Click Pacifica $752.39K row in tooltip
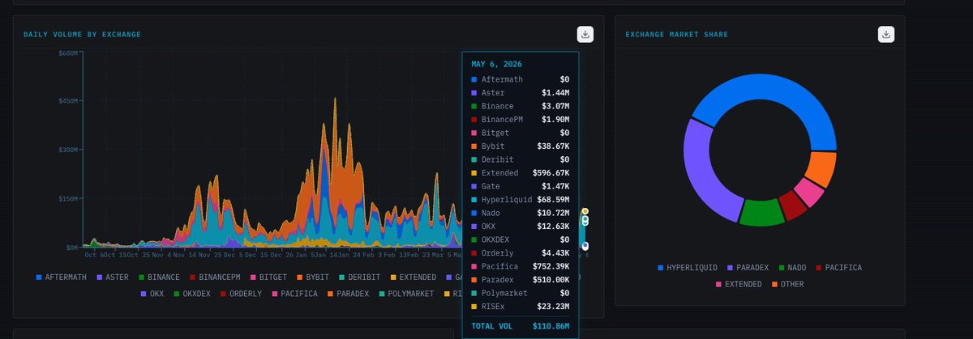Image resolution: width=973 pixels, height=339 pixels. pos(520,266)
